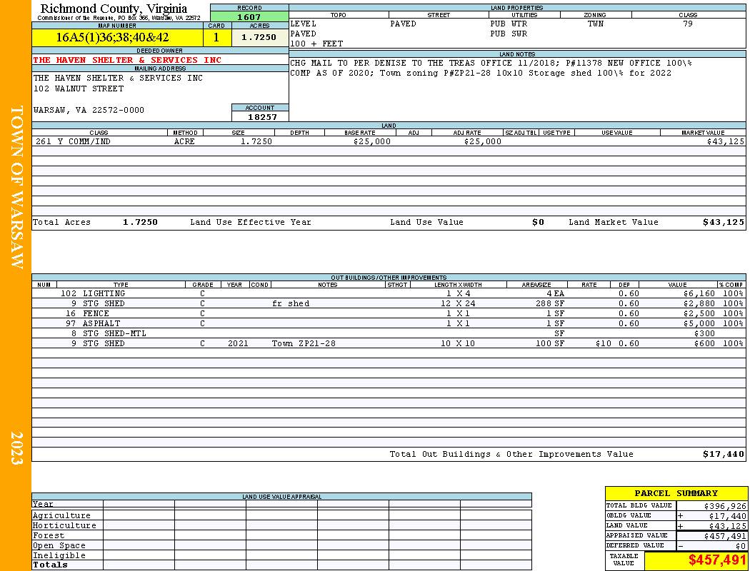Click the Land Use Effective Year label
Screen dimensions: 750x571
[x=251, y=222]
